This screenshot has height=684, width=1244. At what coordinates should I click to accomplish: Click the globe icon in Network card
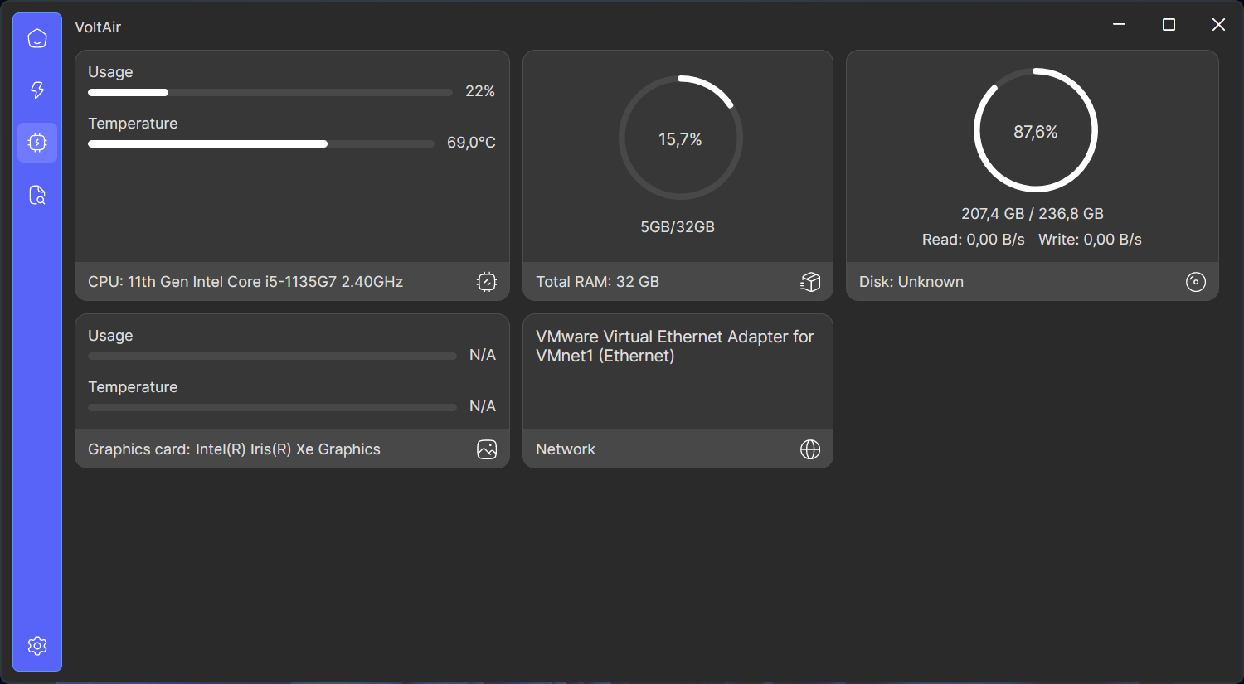810,449
